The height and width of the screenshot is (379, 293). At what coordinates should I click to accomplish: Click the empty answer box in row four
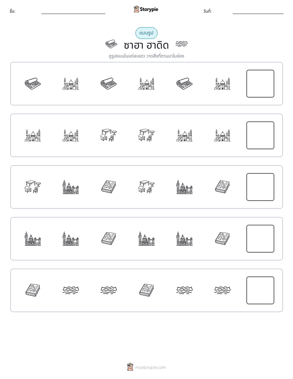(260, 239)
